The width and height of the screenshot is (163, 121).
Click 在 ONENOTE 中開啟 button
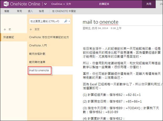(x=64, y=11)
